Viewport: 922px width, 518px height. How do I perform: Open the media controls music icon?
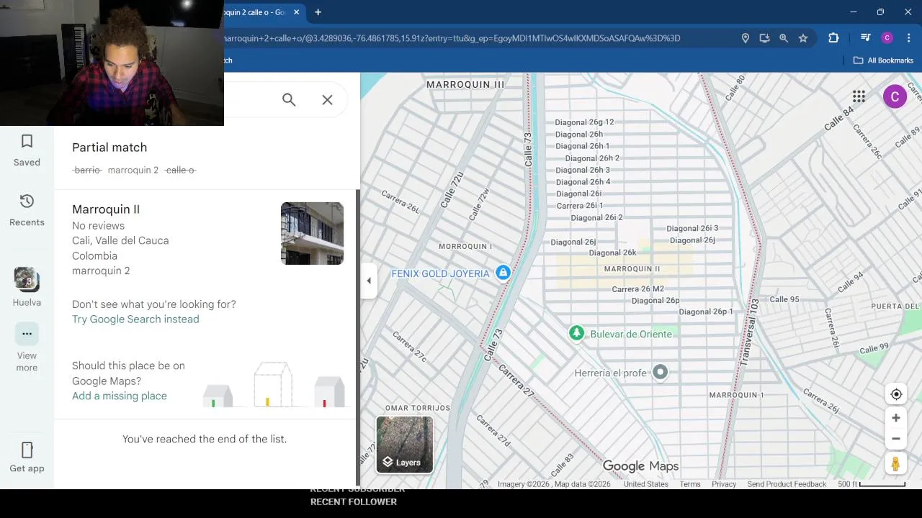point(866,38)
